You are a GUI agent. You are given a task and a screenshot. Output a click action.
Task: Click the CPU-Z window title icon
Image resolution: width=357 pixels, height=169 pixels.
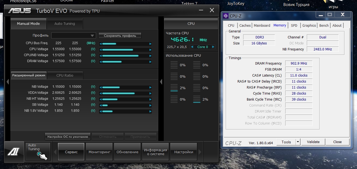coord(226,16)
